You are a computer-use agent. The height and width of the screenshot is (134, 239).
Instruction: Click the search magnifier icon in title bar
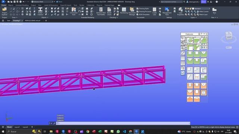point(184,1)
